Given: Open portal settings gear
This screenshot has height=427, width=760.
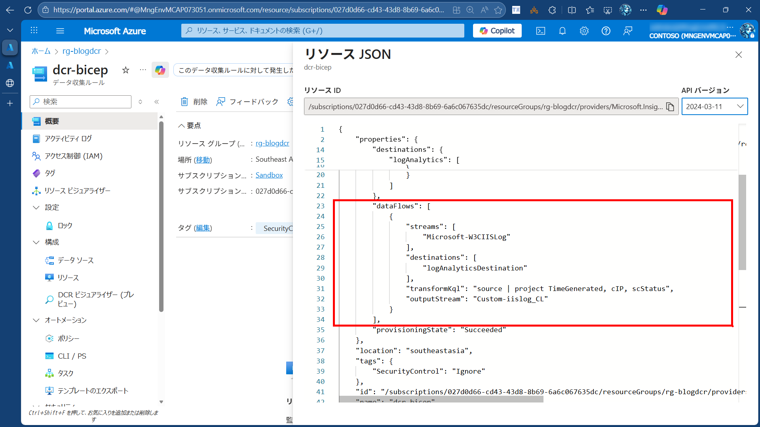Looking at the screenshot, I should 584,31.
